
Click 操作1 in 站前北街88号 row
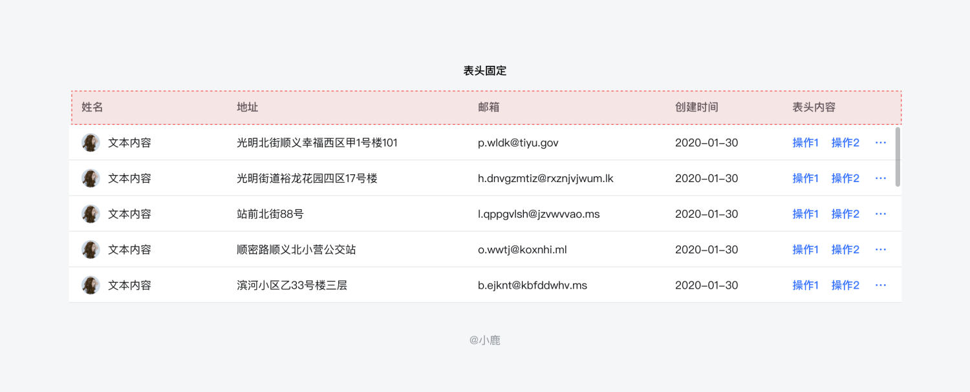tap(806, 214)
